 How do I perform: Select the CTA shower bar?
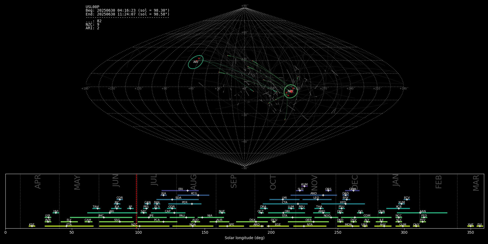point(285,204)
